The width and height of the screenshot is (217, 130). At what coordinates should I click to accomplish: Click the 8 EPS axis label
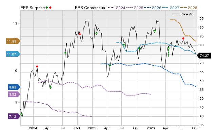(x=16, y=102)
